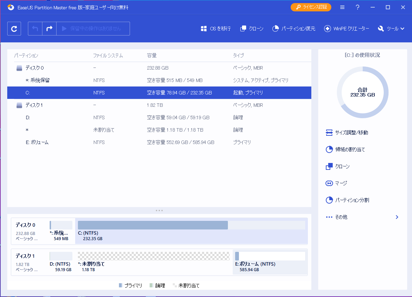Choose パーティション分割 in the side panel
The image size is (412, 297).
point(348,200)
